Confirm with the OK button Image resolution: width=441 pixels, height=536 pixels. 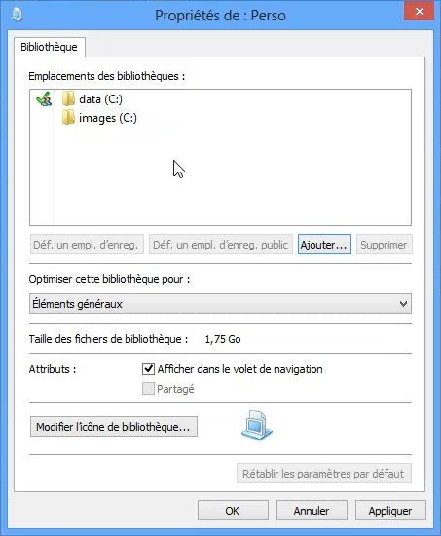coord(233,511)
